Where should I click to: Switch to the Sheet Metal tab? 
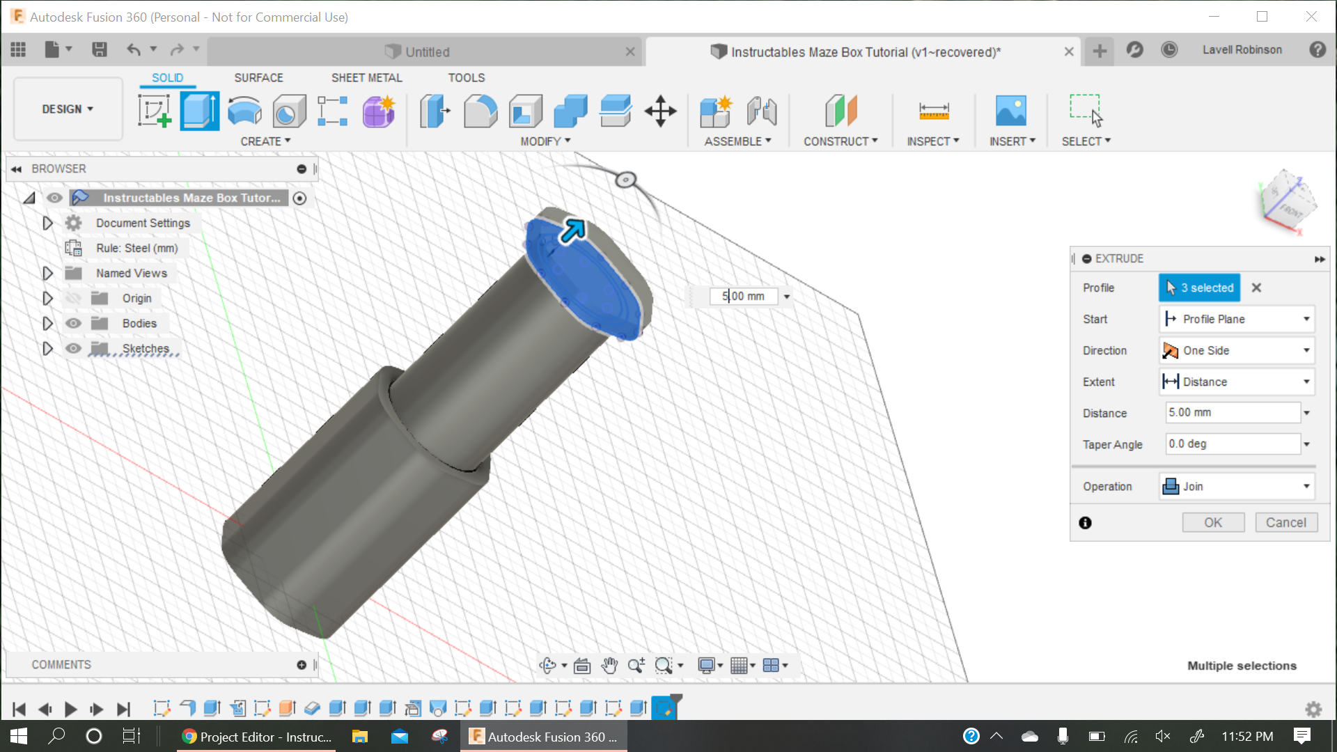pos(366,78)
